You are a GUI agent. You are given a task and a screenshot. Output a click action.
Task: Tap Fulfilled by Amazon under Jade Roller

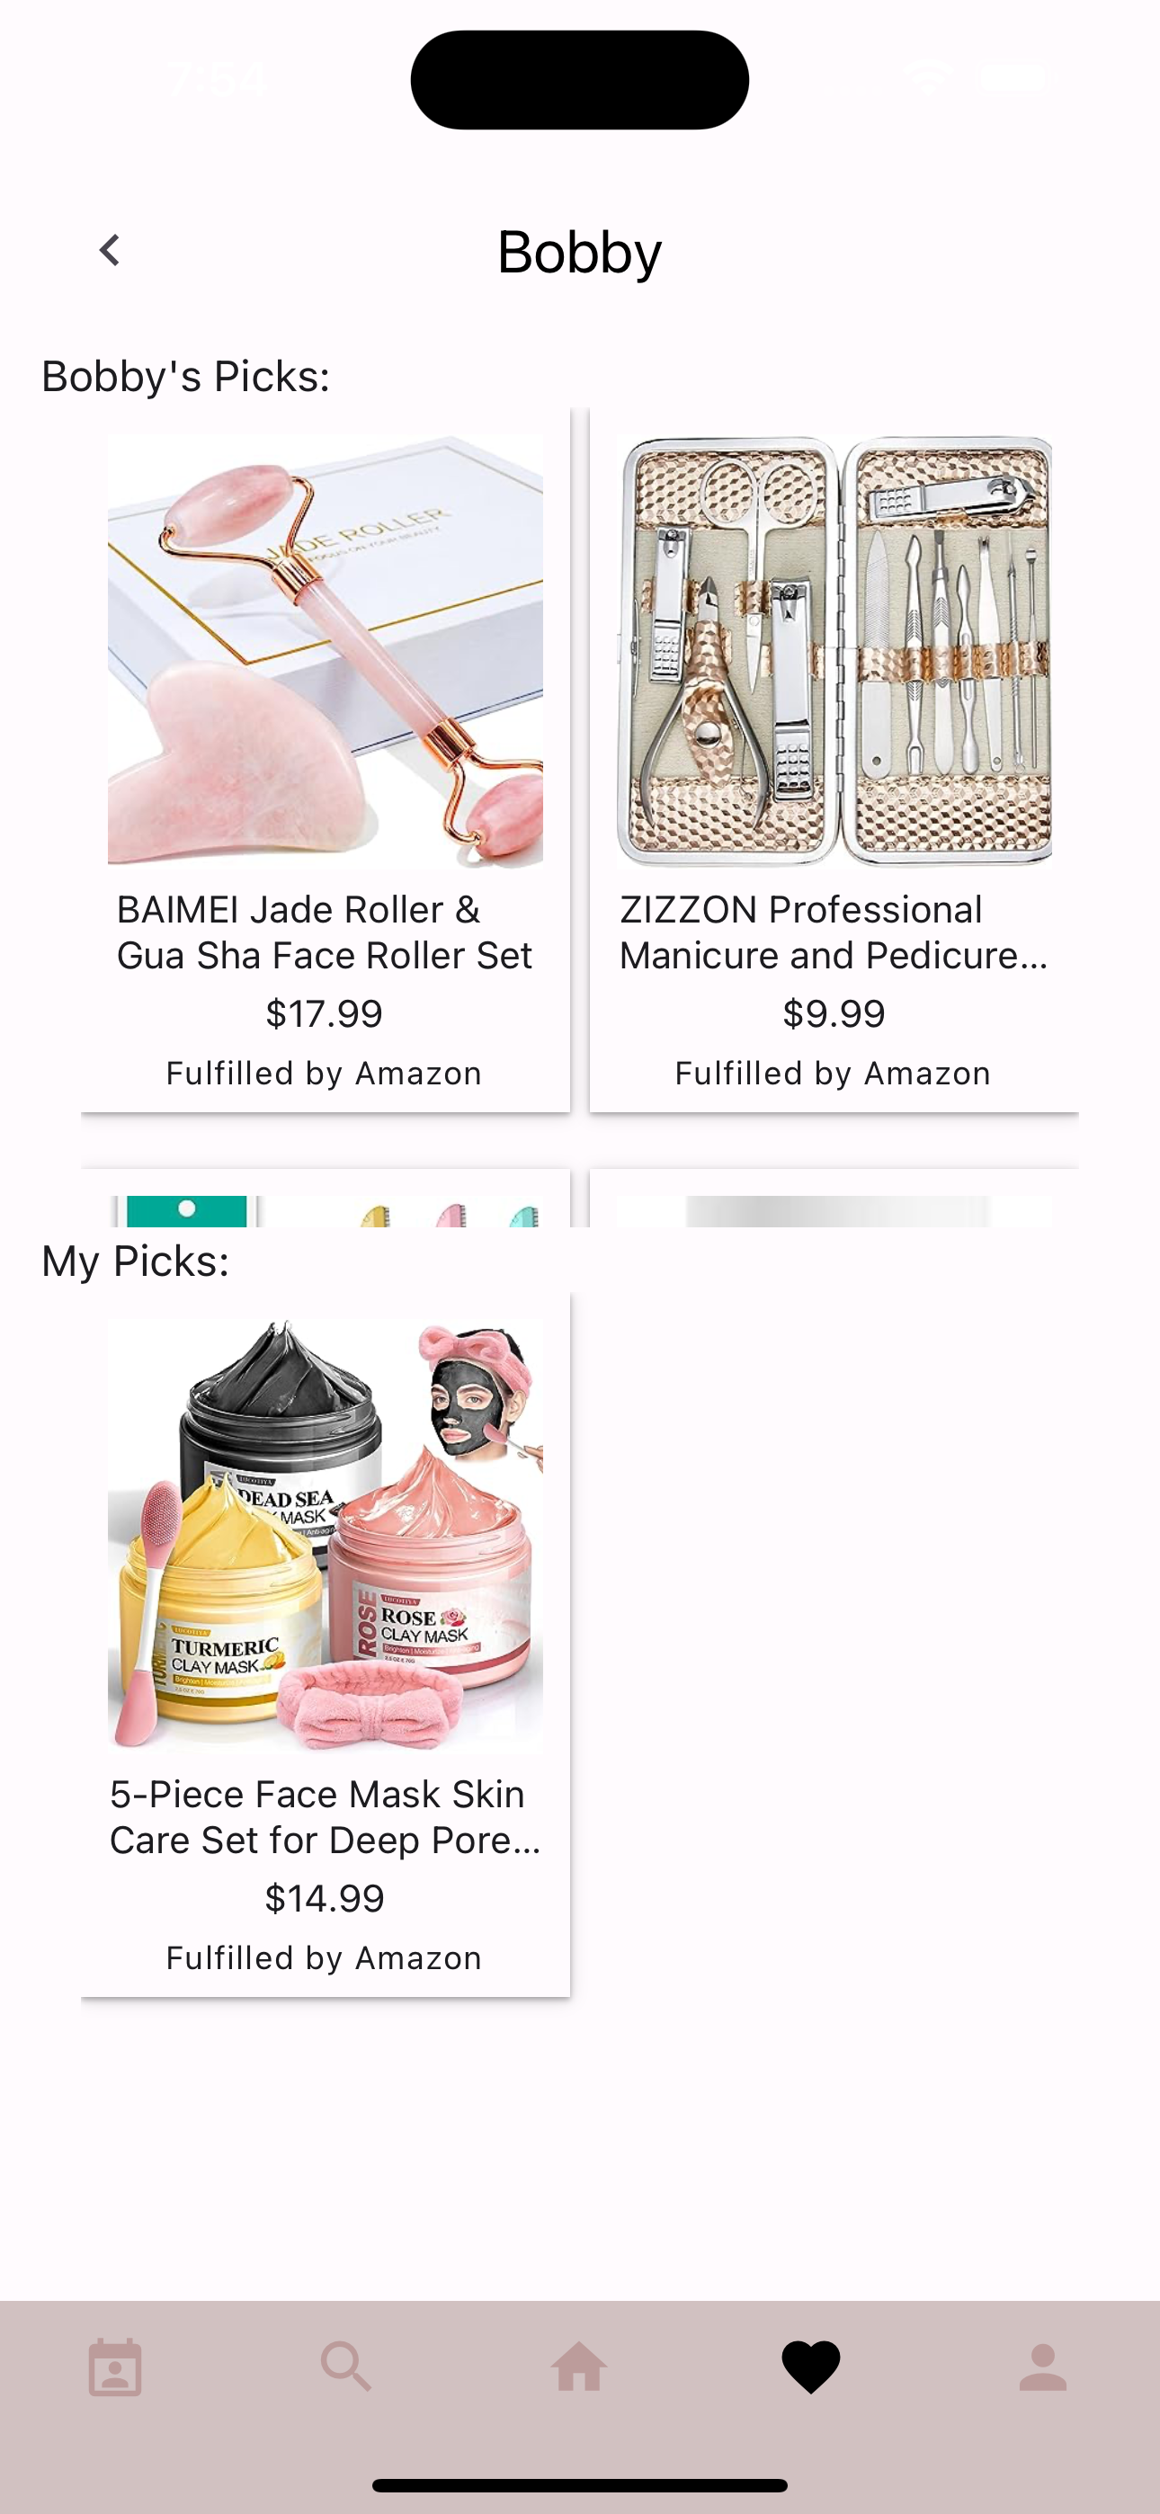[x=325, y=1074]
